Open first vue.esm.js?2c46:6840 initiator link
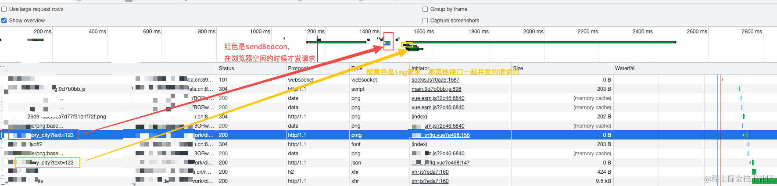 [438, 98]
